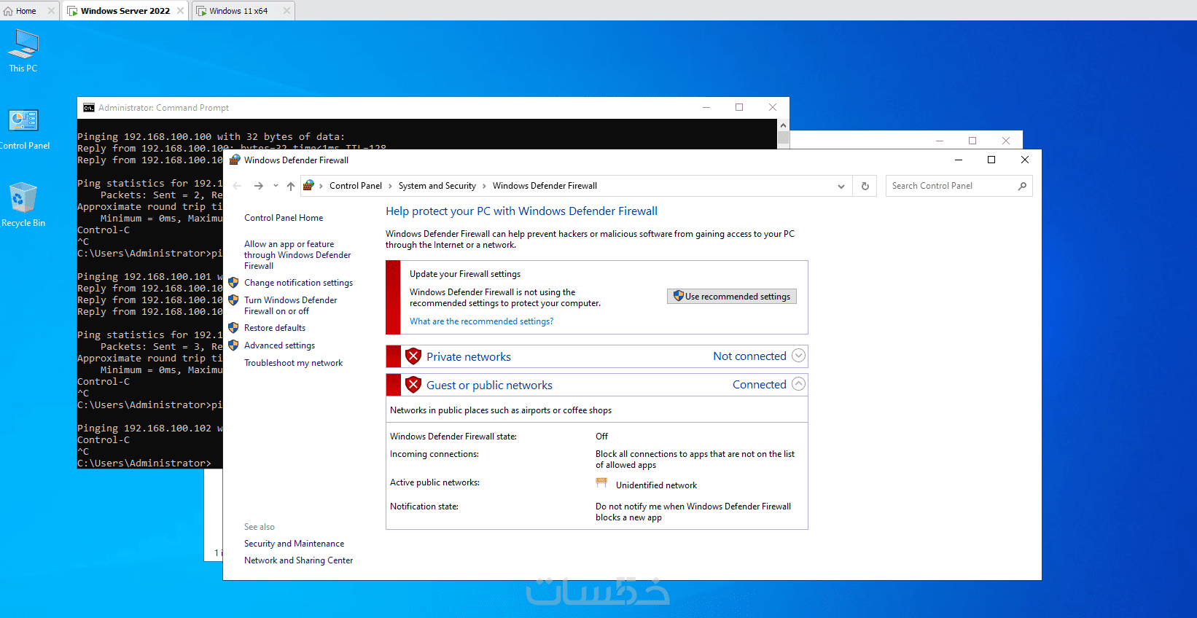Open the address bar history dropdown

tap(841, 186)
